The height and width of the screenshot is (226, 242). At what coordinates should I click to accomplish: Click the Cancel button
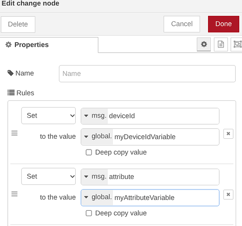182,24
